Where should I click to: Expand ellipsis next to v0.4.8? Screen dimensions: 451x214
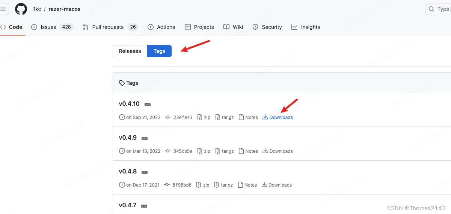pyautogui.click(x=145, y=172)
